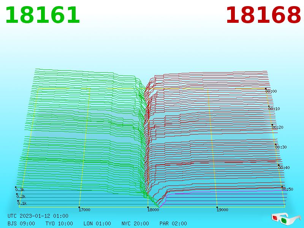
Task: Click the NYC 20:00 clock
Action: click(x=135, y=223)
